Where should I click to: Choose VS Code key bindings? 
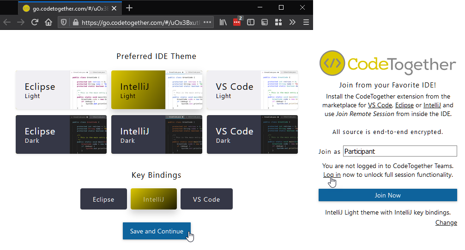(x=206, y=199)
